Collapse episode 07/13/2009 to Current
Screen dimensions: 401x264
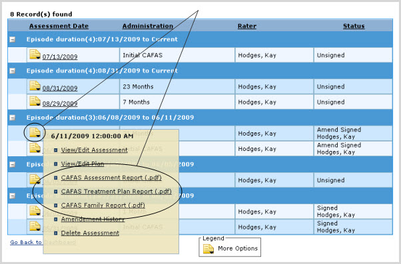(12, 40)
